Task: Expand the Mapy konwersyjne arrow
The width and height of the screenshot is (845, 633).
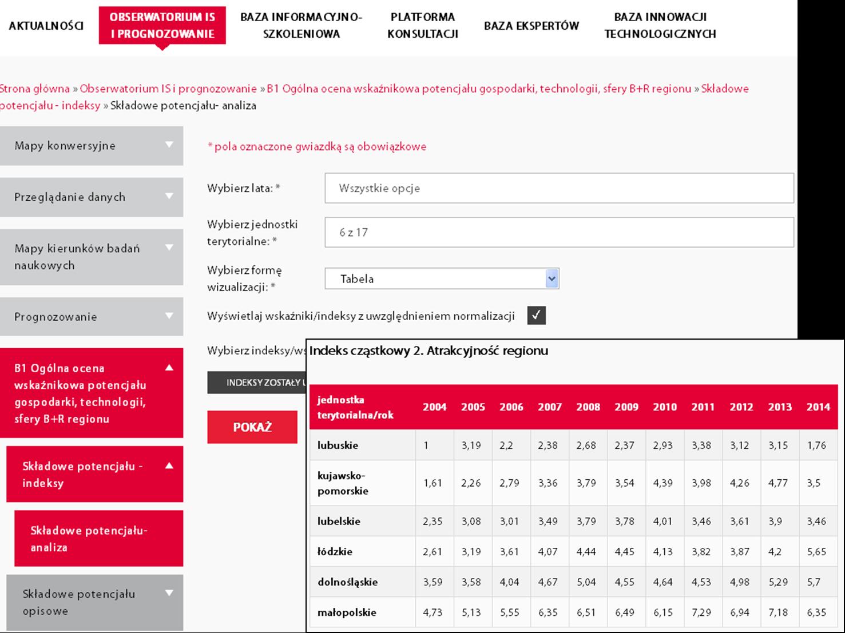Action: click(x=169, y=145)
